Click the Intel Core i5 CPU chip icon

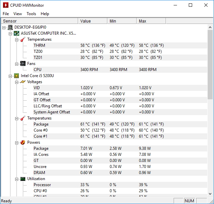pyautogui.click(x=16, y=76)
